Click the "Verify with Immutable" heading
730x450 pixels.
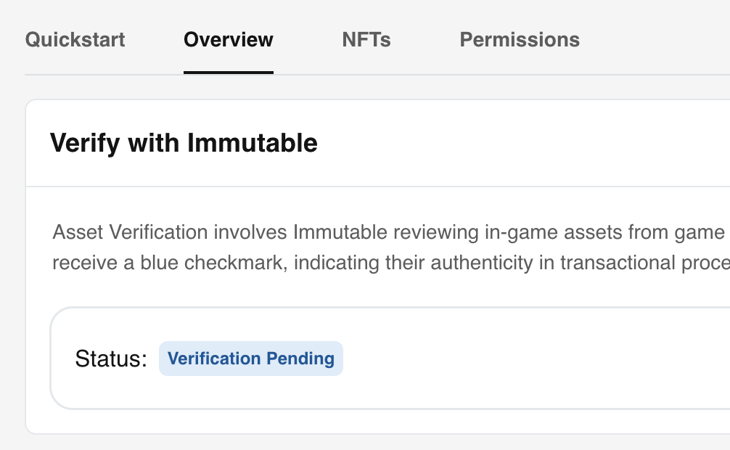pos(184,143)
